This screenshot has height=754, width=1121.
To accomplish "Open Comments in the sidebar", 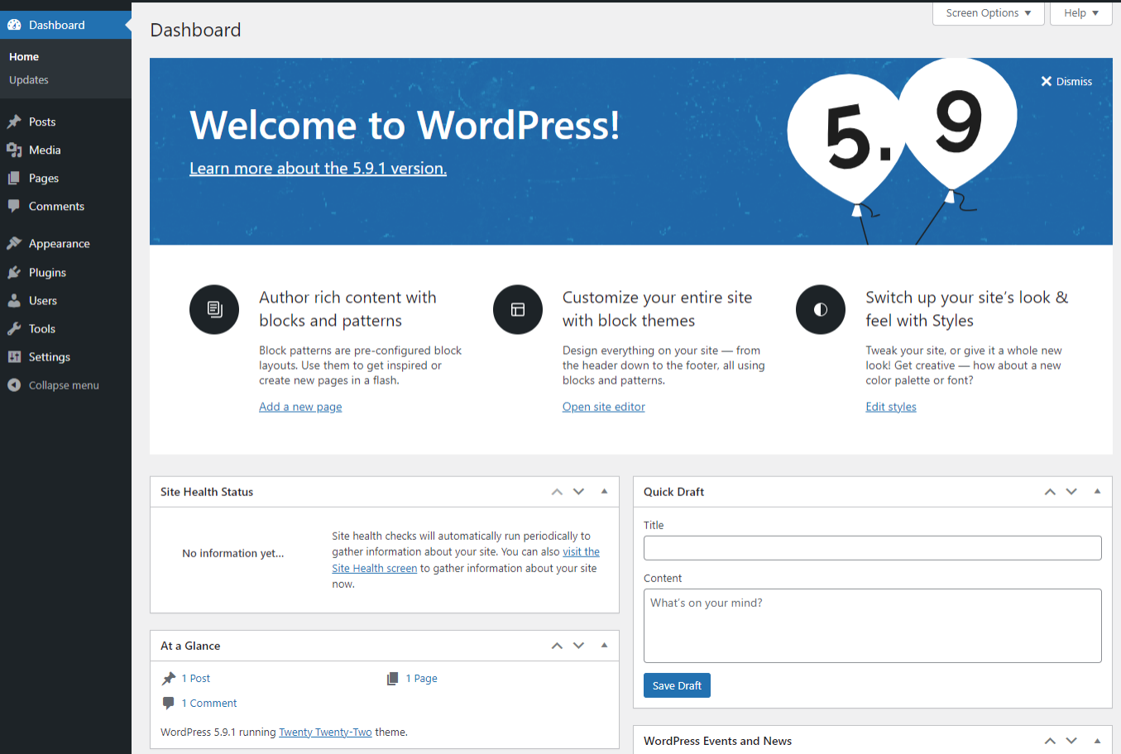I will click(x=65, y=206).
